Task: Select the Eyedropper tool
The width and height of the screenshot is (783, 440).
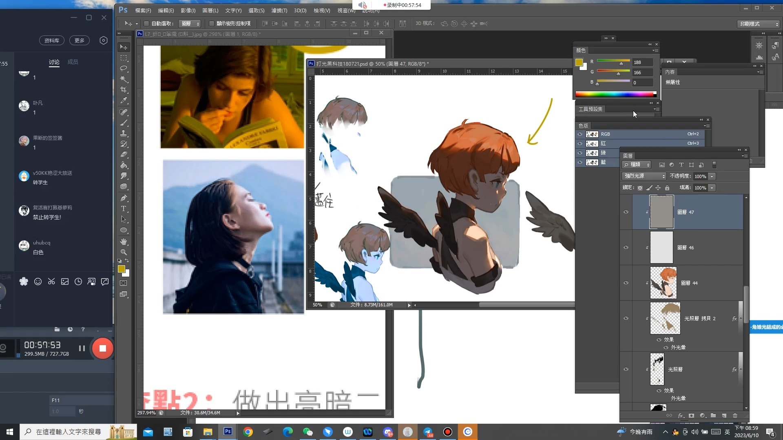Action: tap(124, 100)
